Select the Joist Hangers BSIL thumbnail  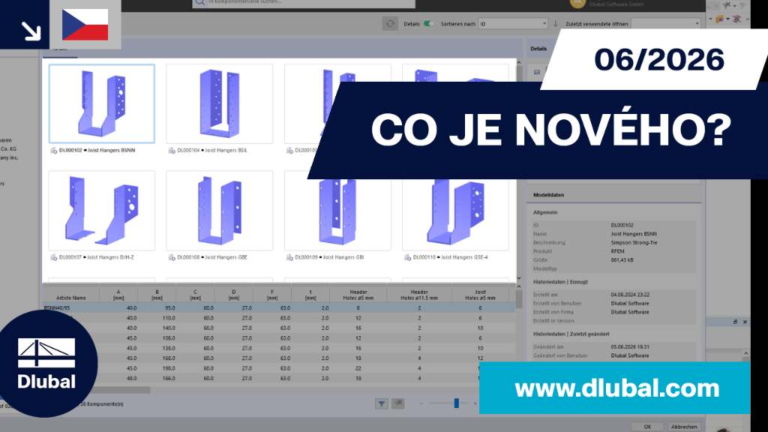(x=220, y=103)
